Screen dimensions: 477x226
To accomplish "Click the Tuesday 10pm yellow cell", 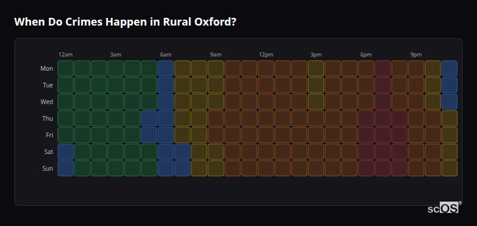I will coord(433,85).
